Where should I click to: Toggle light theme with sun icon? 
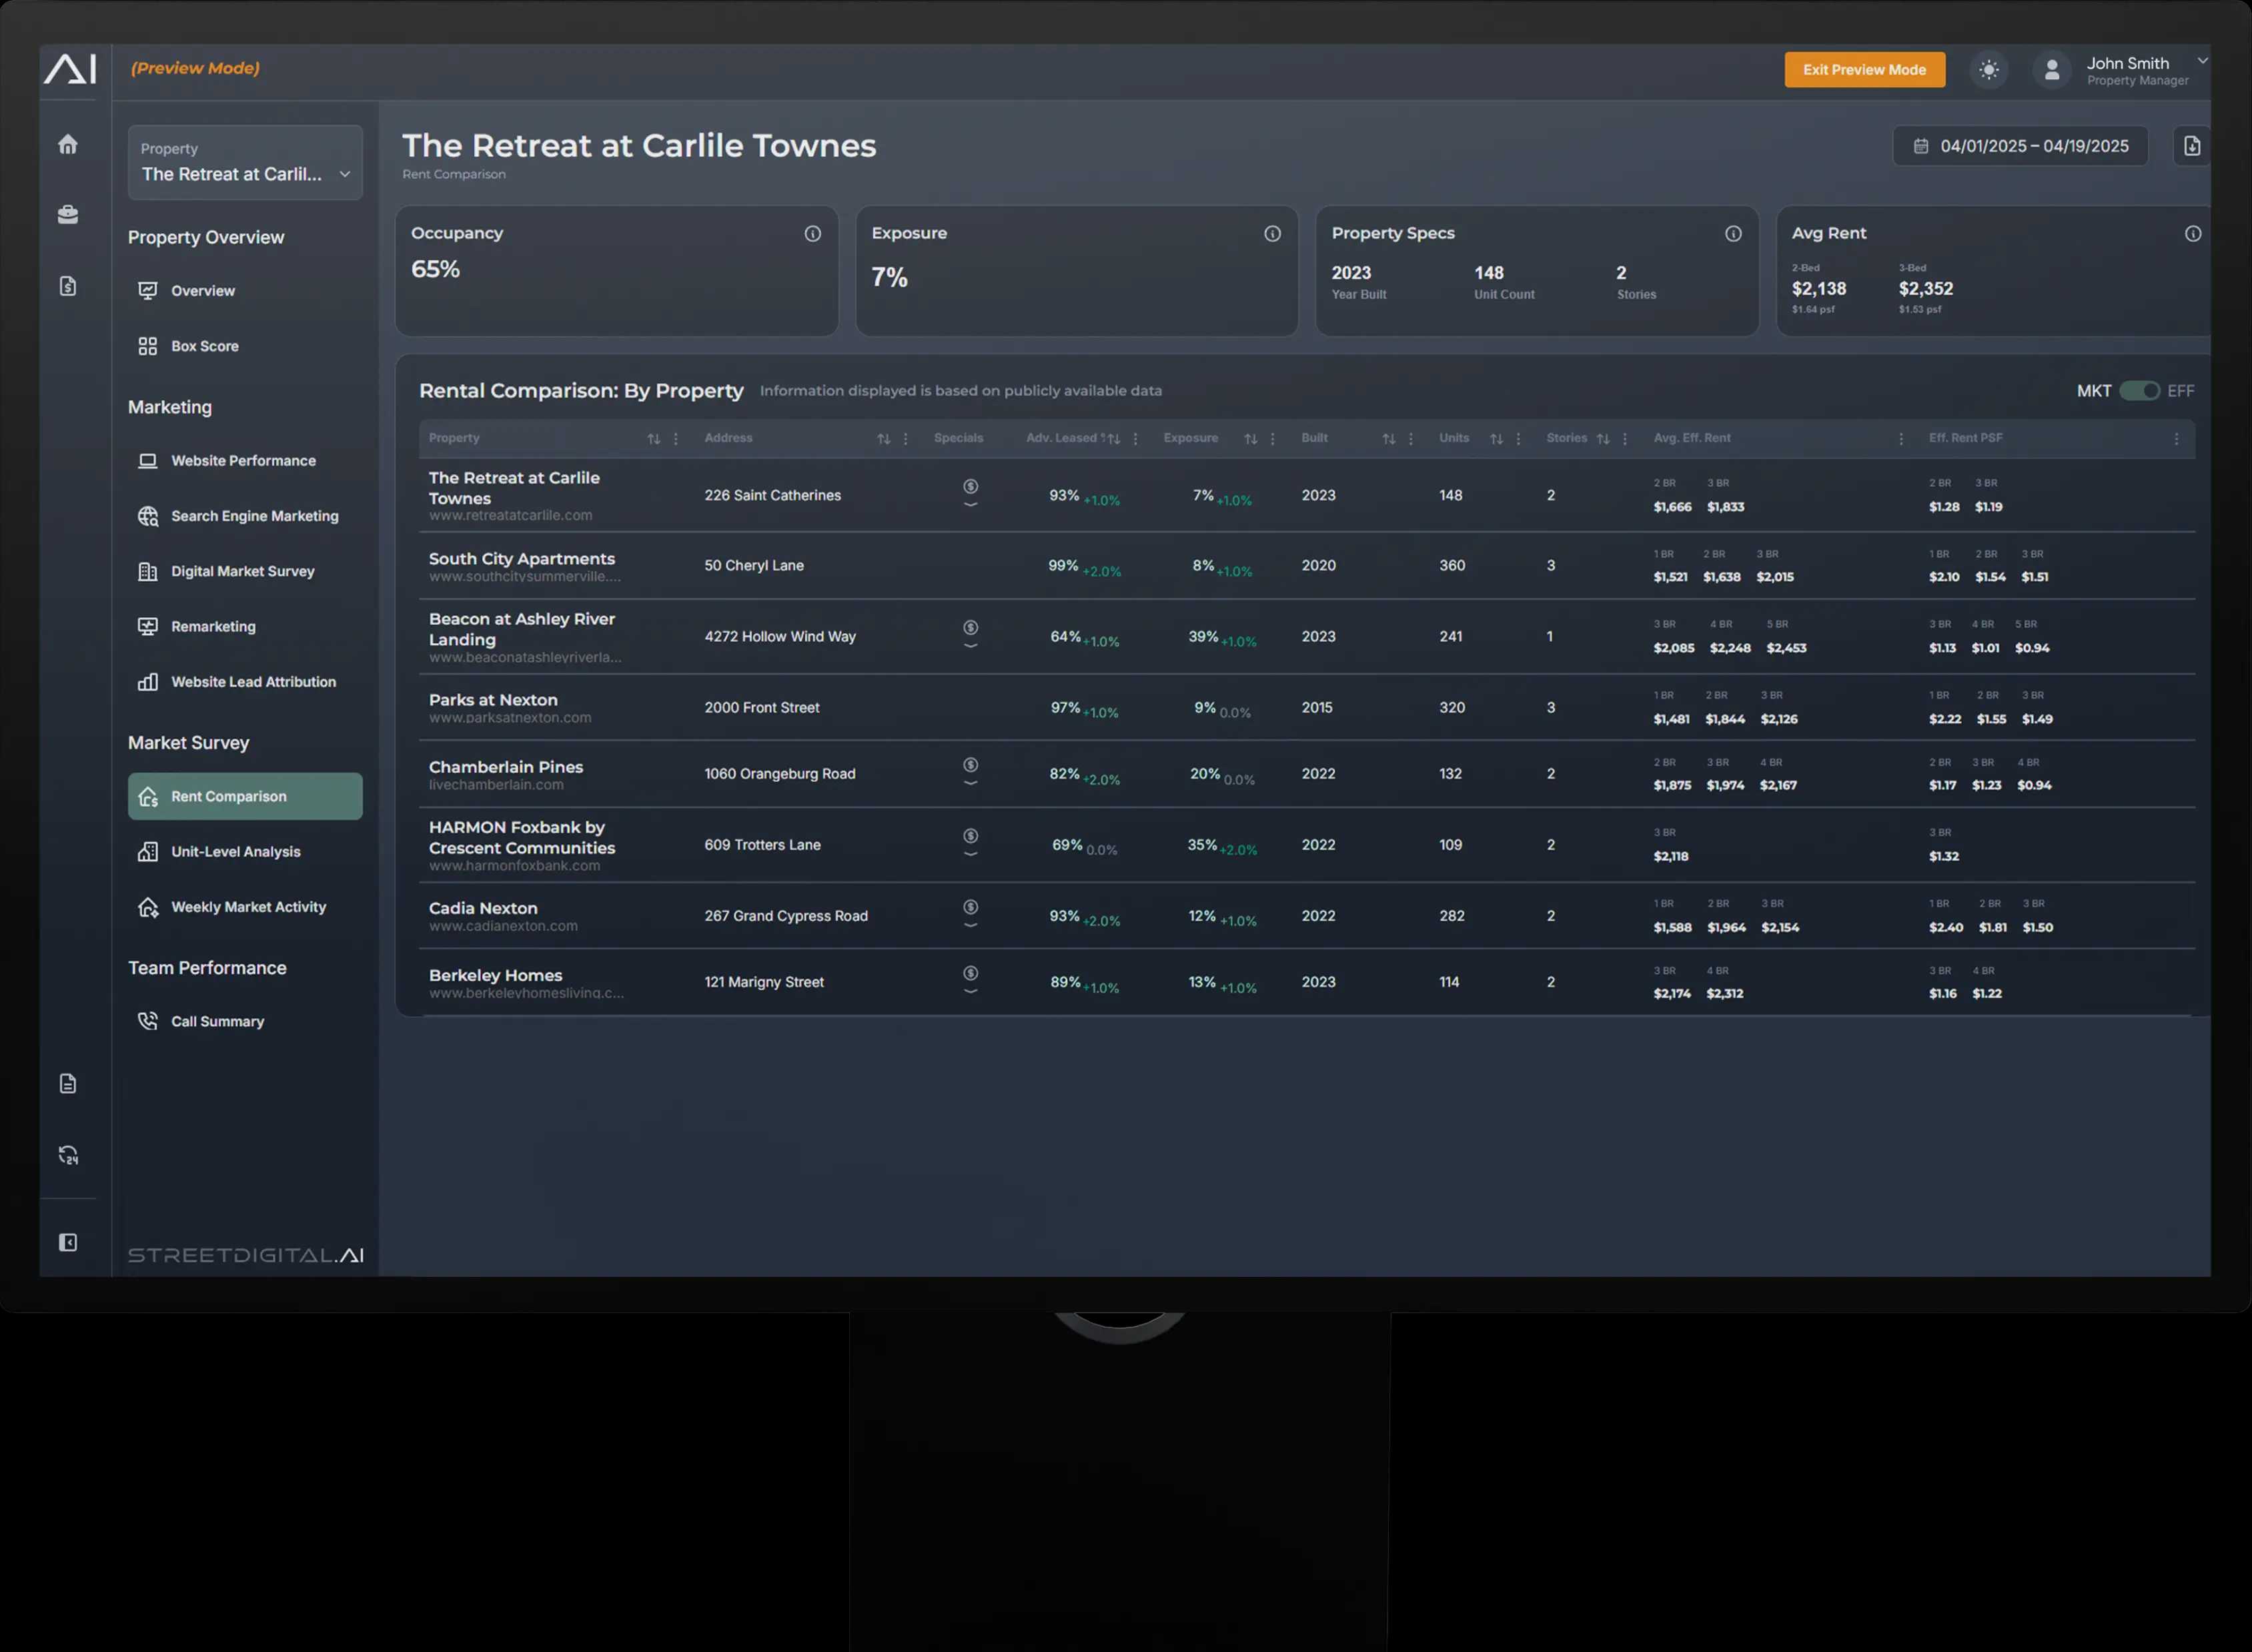(x=1989, y=70)
